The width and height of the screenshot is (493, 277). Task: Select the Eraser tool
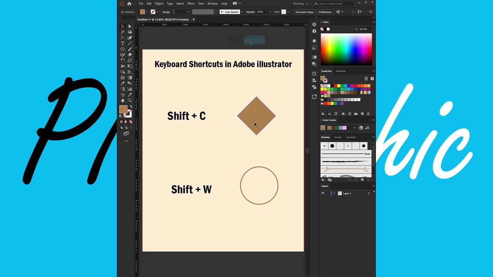click(x=130, y=55)
